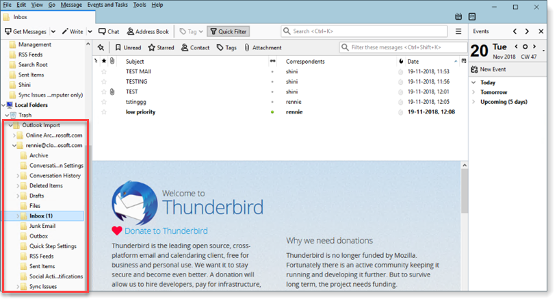Image resolution: width=559 pixels, height=301 pixels.
Task: Open the Get Messages dropdown arrow
Action: click(x=53, y=31)
